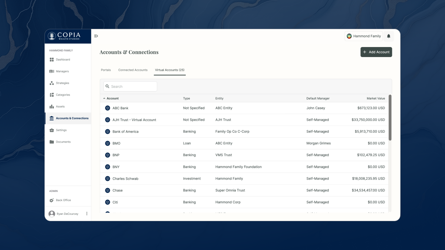Open the Hammond Family selector
445x250 pixels.
pyautogui.click(x=363, y=36)
